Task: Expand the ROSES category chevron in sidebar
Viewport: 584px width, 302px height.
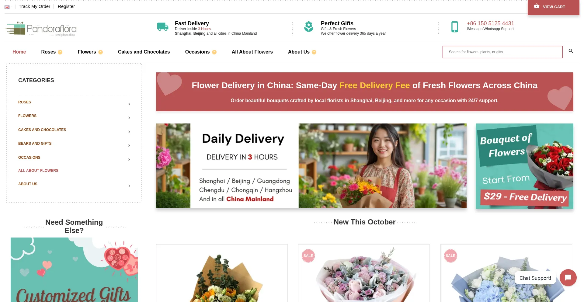Action: click(x=129, y=104)
